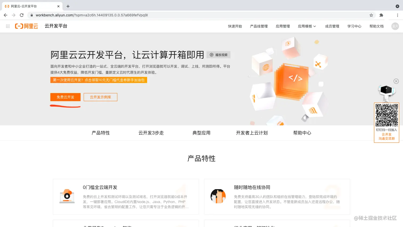Click the site security lock icon
The image size is (403, 227).
tap(31, 15)
